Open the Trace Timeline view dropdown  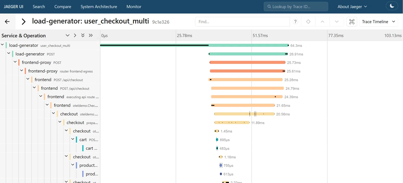tap(379, 22)
